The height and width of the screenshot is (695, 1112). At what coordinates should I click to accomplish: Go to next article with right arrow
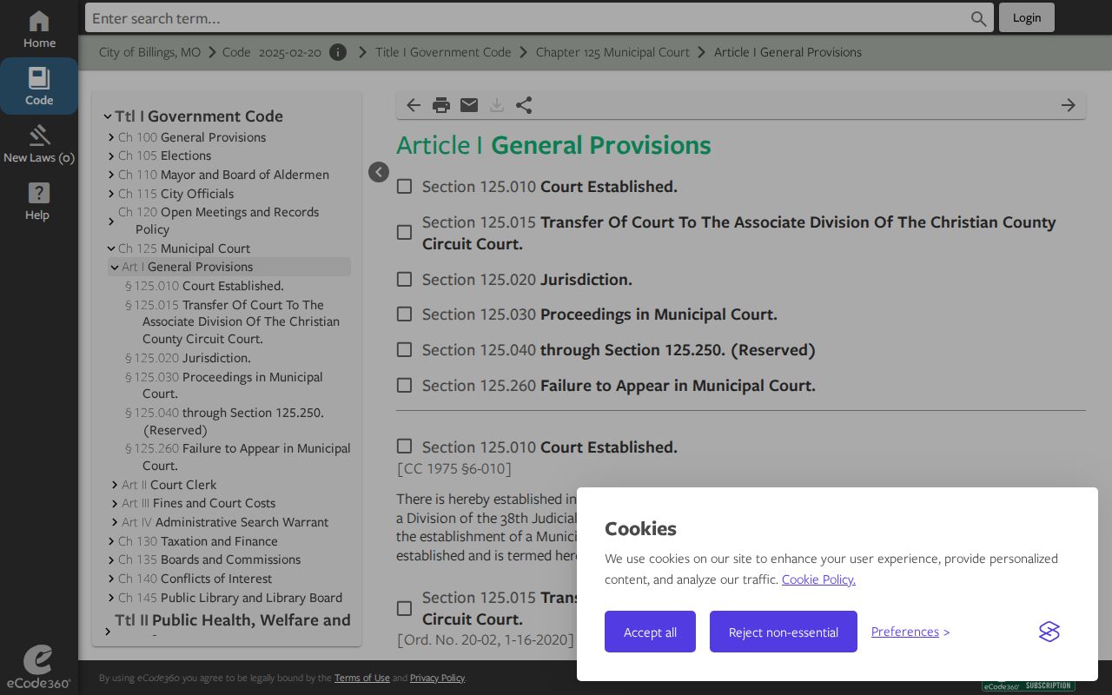(x=1069, y=105)
